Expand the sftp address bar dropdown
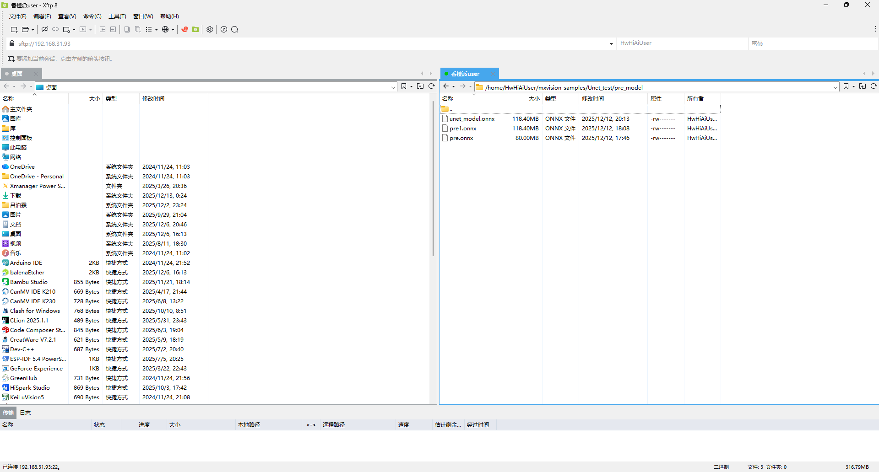879x472 pixels. (611, 43)
